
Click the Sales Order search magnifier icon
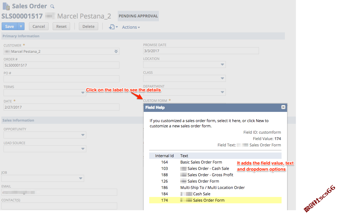pyautogui.click(x=52, y=6)
